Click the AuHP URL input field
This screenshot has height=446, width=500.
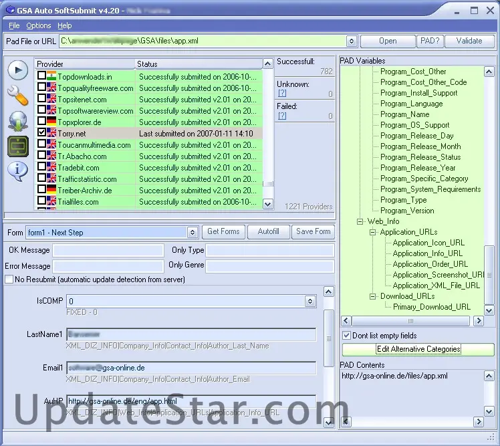point(191,401)
